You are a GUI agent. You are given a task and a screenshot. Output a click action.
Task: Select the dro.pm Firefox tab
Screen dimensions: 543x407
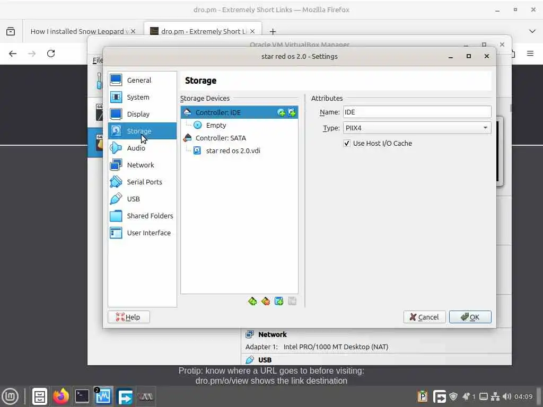203,31
